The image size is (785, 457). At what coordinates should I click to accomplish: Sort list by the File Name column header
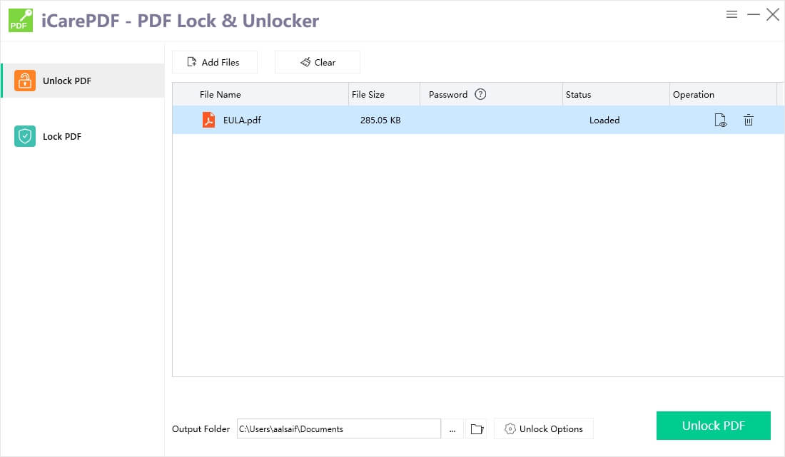219,94
